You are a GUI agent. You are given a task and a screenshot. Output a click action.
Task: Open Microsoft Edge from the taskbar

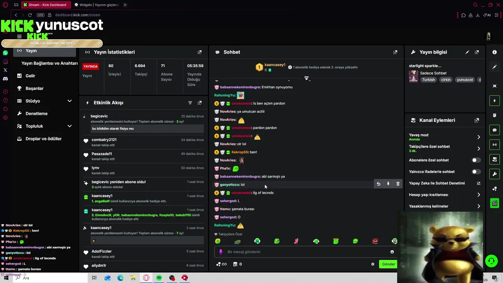coord(120,278)
